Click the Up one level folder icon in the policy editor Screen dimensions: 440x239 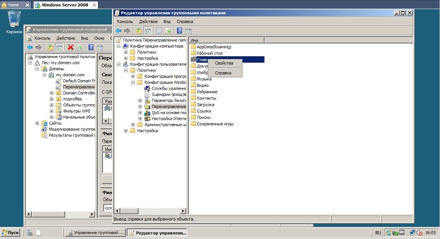[139, 31]
